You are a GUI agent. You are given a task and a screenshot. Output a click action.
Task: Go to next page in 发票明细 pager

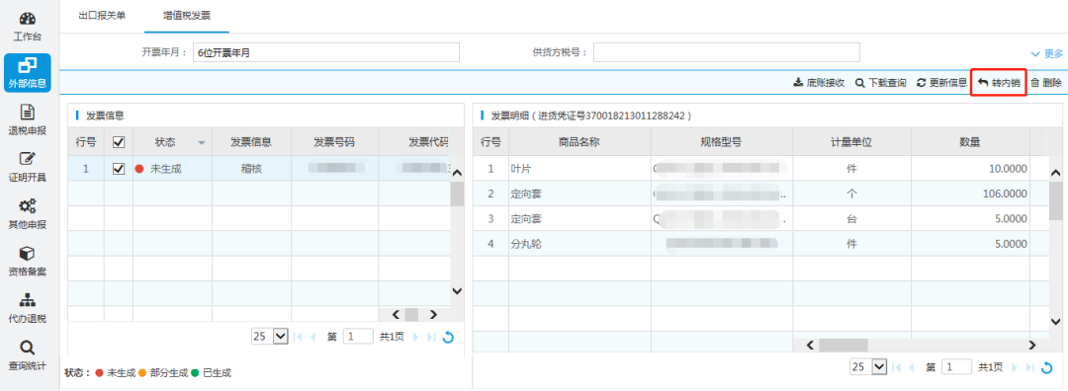[x=1015, y=367]
